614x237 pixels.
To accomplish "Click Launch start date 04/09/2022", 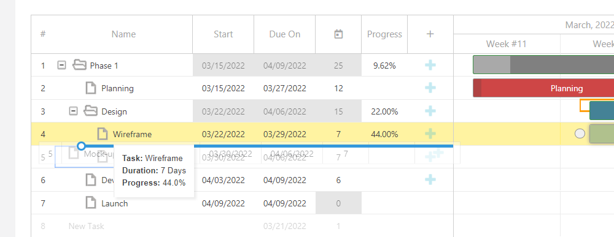I will 223,203.
